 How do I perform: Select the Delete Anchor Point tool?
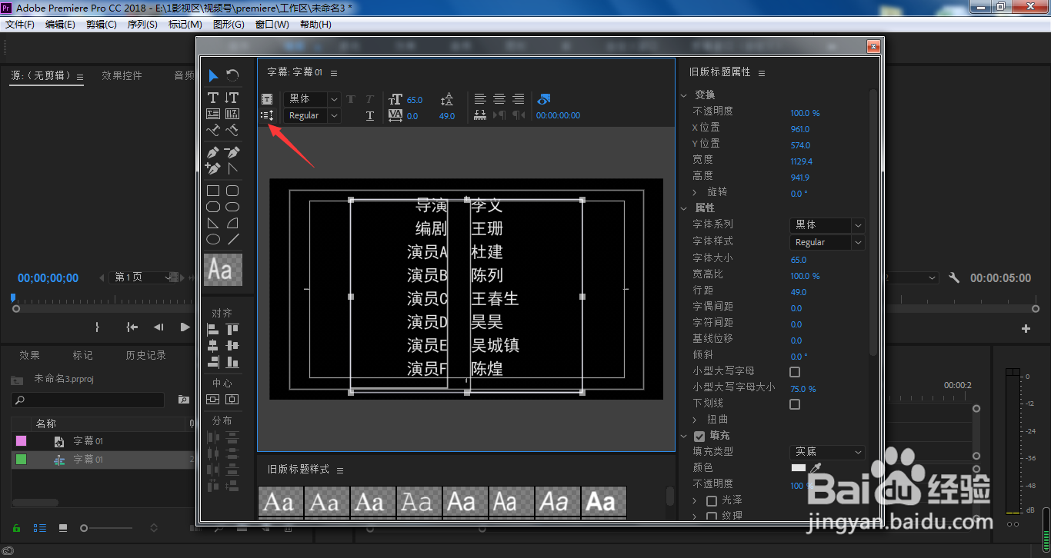click(x=232, y=152)
